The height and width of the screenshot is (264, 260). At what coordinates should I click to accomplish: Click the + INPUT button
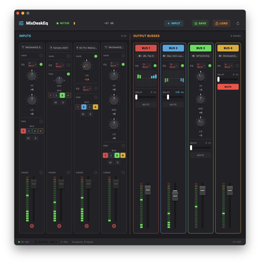click(174, 23)
